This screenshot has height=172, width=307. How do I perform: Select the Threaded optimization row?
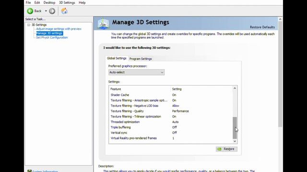pyautogui.click(x=170, y=122)
